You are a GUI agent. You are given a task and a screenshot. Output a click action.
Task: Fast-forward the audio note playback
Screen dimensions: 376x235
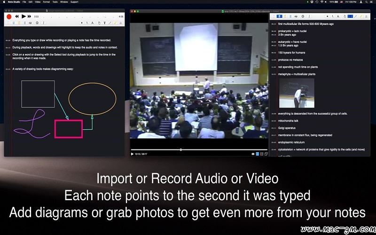[x=29, y=16]
